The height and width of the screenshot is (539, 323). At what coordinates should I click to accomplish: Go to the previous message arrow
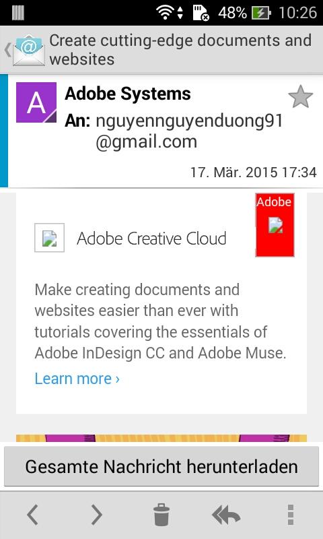click(x=32, y=515)
